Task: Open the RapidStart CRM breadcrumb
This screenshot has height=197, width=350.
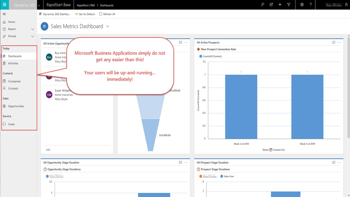Action: 86,5
